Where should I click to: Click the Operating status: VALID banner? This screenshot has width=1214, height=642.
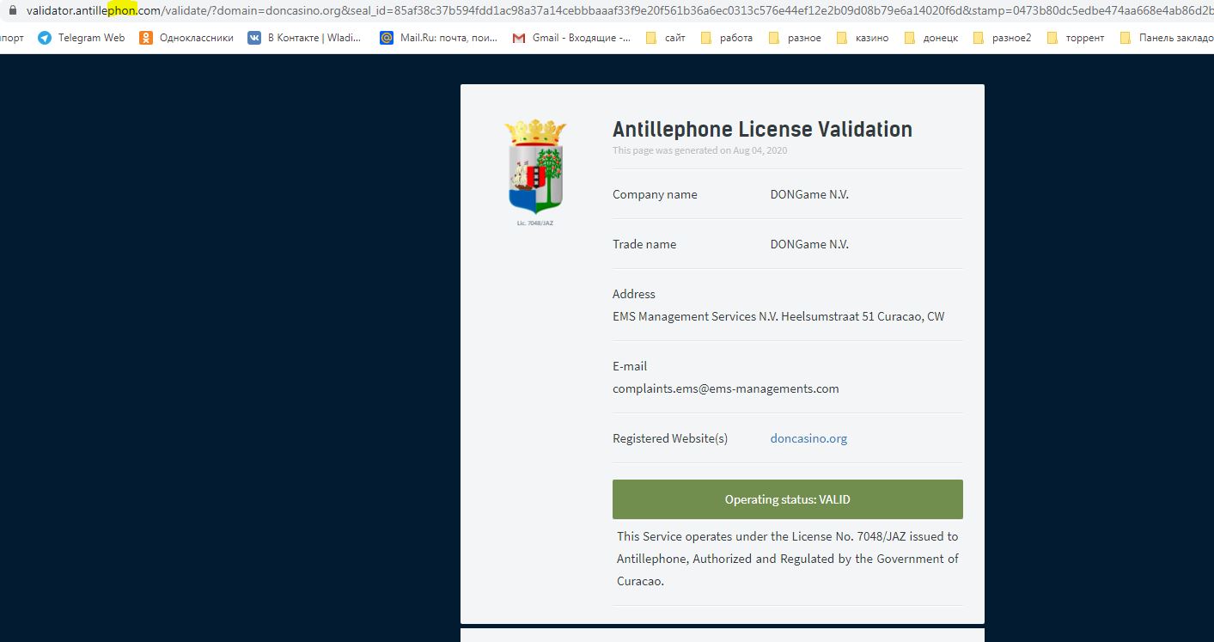[788, 499]
